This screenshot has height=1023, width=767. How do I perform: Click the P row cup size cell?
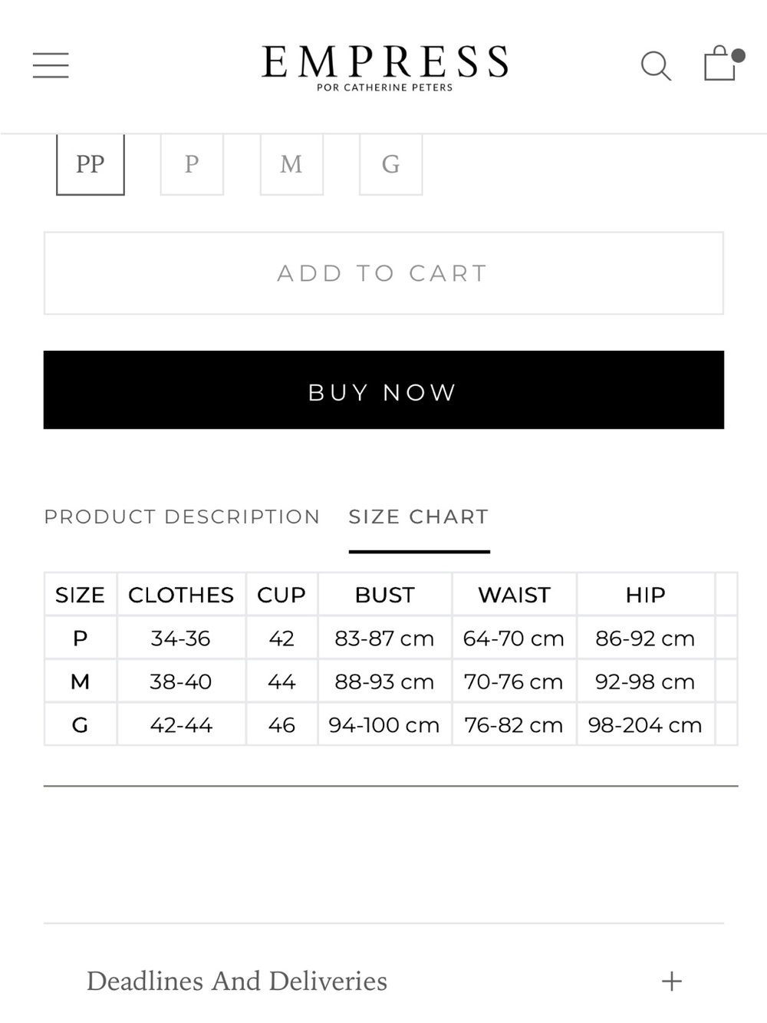pos(281,638)
